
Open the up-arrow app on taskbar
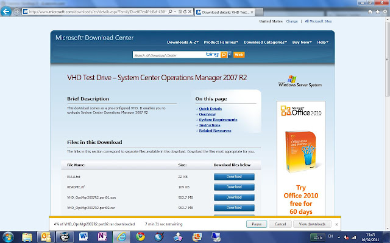178,237
